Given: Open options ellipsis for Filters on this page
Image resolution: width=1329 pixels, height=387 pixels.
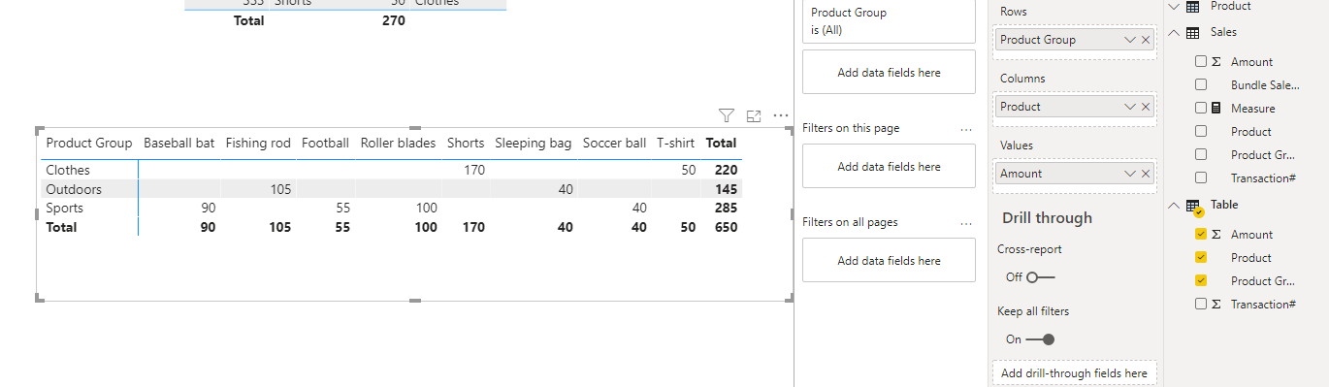Looking at the screenshot, I should coord(965,129).
